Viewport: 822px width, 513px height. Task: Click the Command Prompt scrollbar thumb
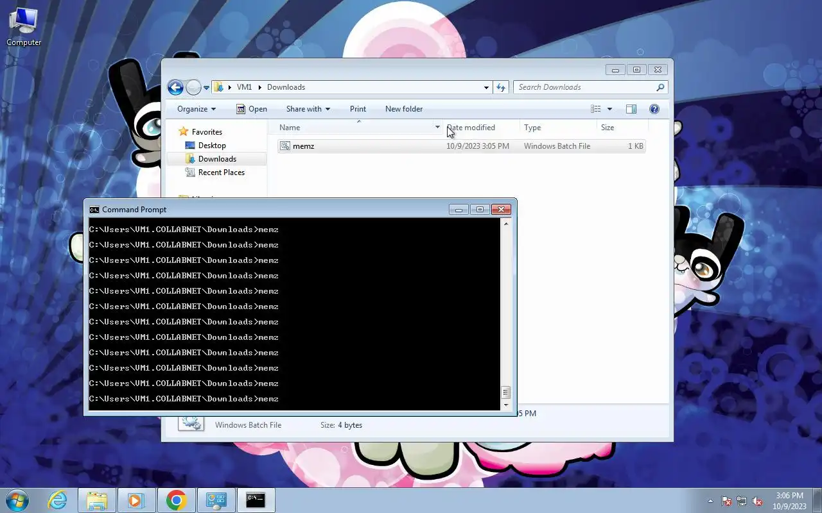coord(506,392)
